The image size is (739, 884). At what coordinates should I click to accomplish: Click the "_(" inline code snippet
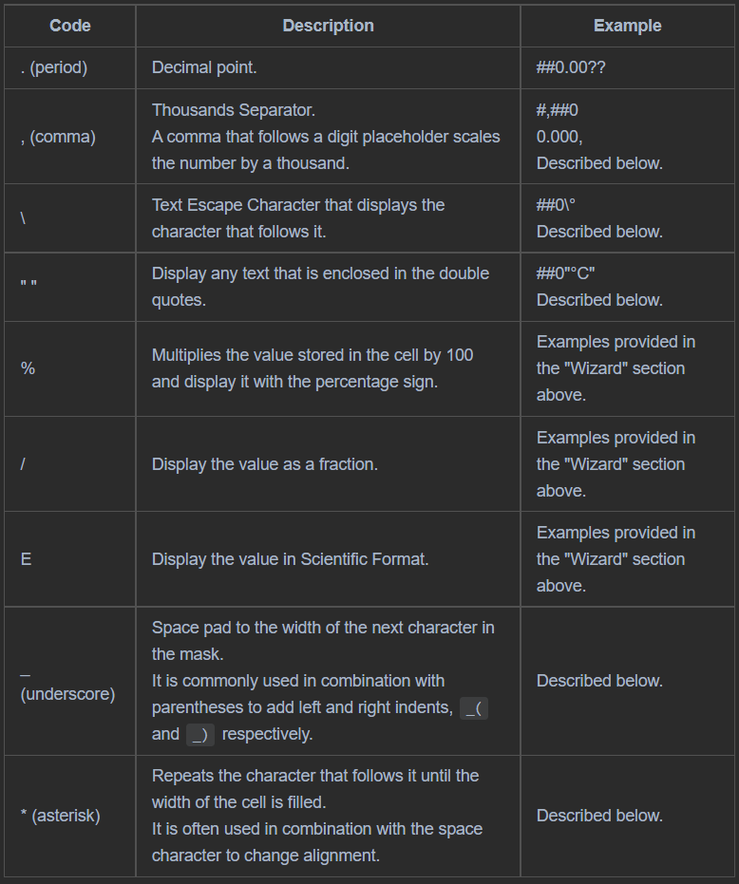(x=473, y=707)
